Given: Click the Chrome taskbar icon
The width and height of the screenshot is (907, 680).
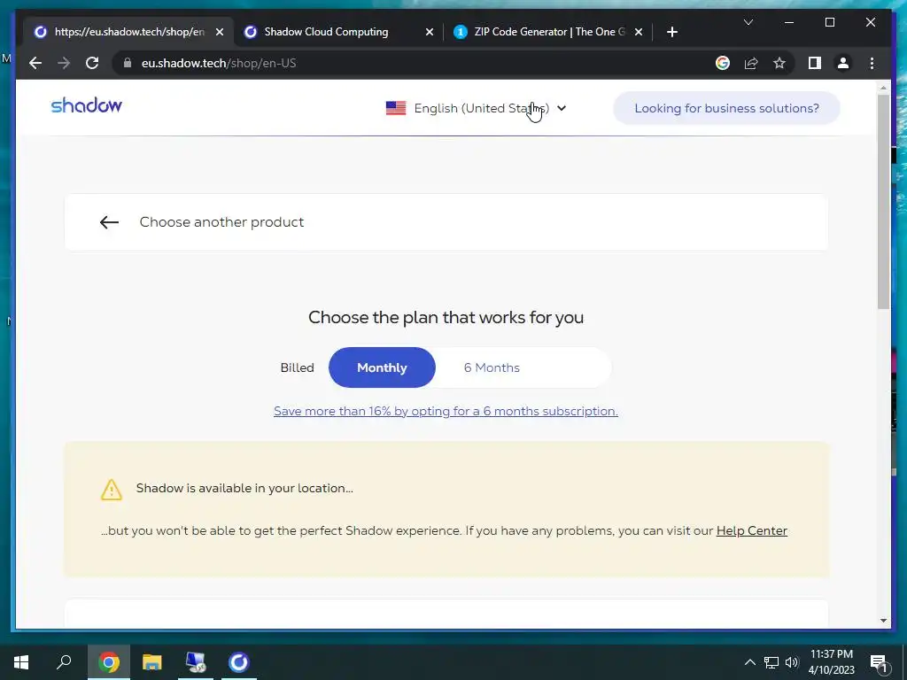Looking at the screenshot, I should click(108, 662).
